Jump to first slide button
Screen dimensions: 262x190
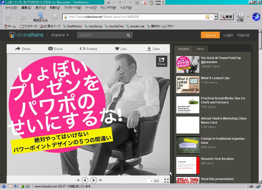pyautogui.click(x=78, y=180)
